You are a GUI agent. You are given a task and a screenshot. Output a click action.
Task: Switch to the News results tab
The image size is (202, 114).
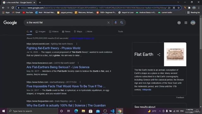coord(66,32)
